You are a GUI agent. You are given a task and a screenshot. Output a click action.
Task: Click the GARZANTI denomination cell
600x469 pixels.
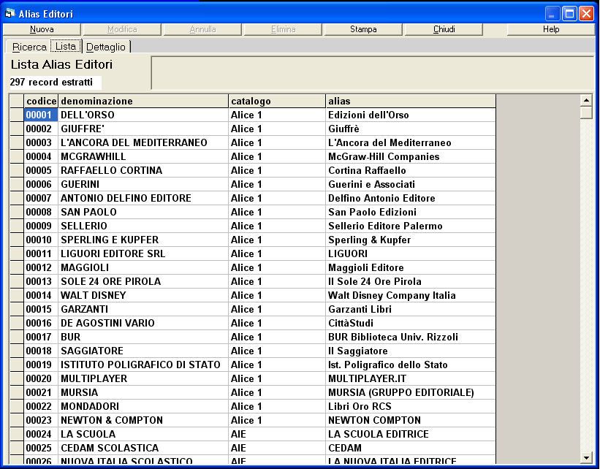[x=143, y=309]
